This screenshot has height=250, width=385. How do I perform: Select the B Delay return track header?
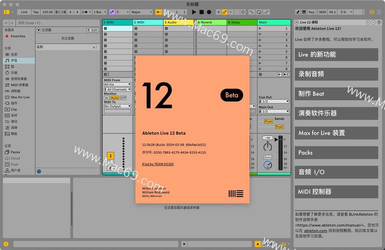pos(242,22)
